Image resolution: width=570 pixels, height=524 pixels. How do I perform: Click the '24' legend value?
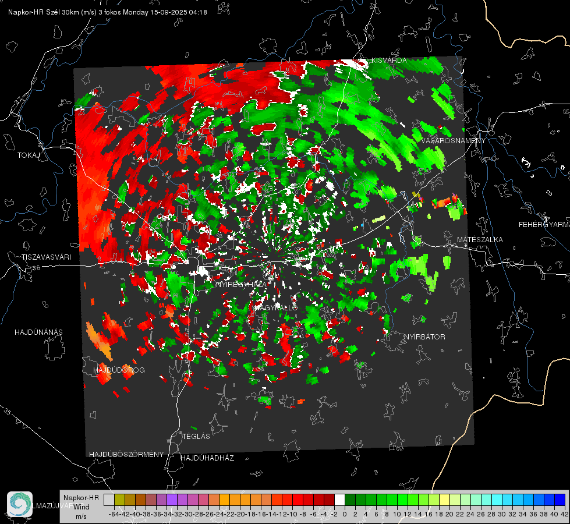[470, 514]
